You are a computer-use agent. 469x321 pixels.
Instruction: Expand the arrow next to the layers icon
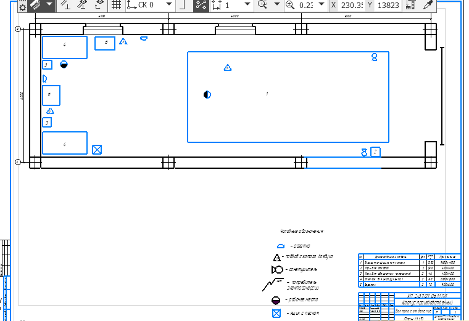click(x=49, y=5)
